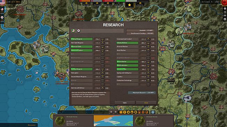Open the Purchase menu
Image resolution: width=227 pixels, height=127 pixels.
coord(97,4)
